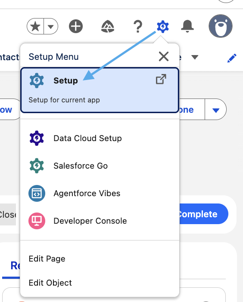This screenshot has width=243, height=302.
Task: Click the open-in-new-tab icon beside Setup
Action: click(161, 79)
